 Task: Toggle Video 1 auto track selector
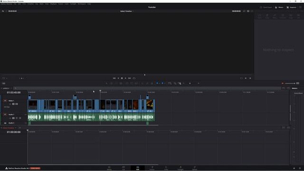click(13, 104)
